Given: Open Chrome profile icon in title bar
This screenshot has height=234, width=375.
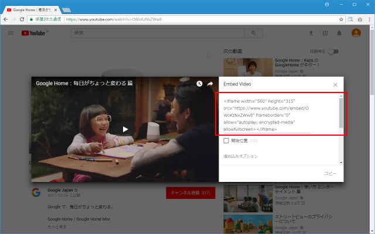Looking at the screenshot, I should (x=327, y=4).
